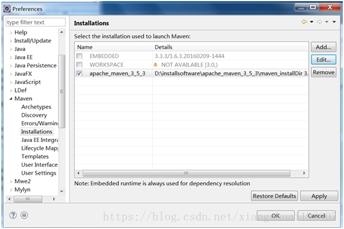Expand the JavaScript tree node
The width and height of the screenshot is (344, 229).
tap(10, 83)
